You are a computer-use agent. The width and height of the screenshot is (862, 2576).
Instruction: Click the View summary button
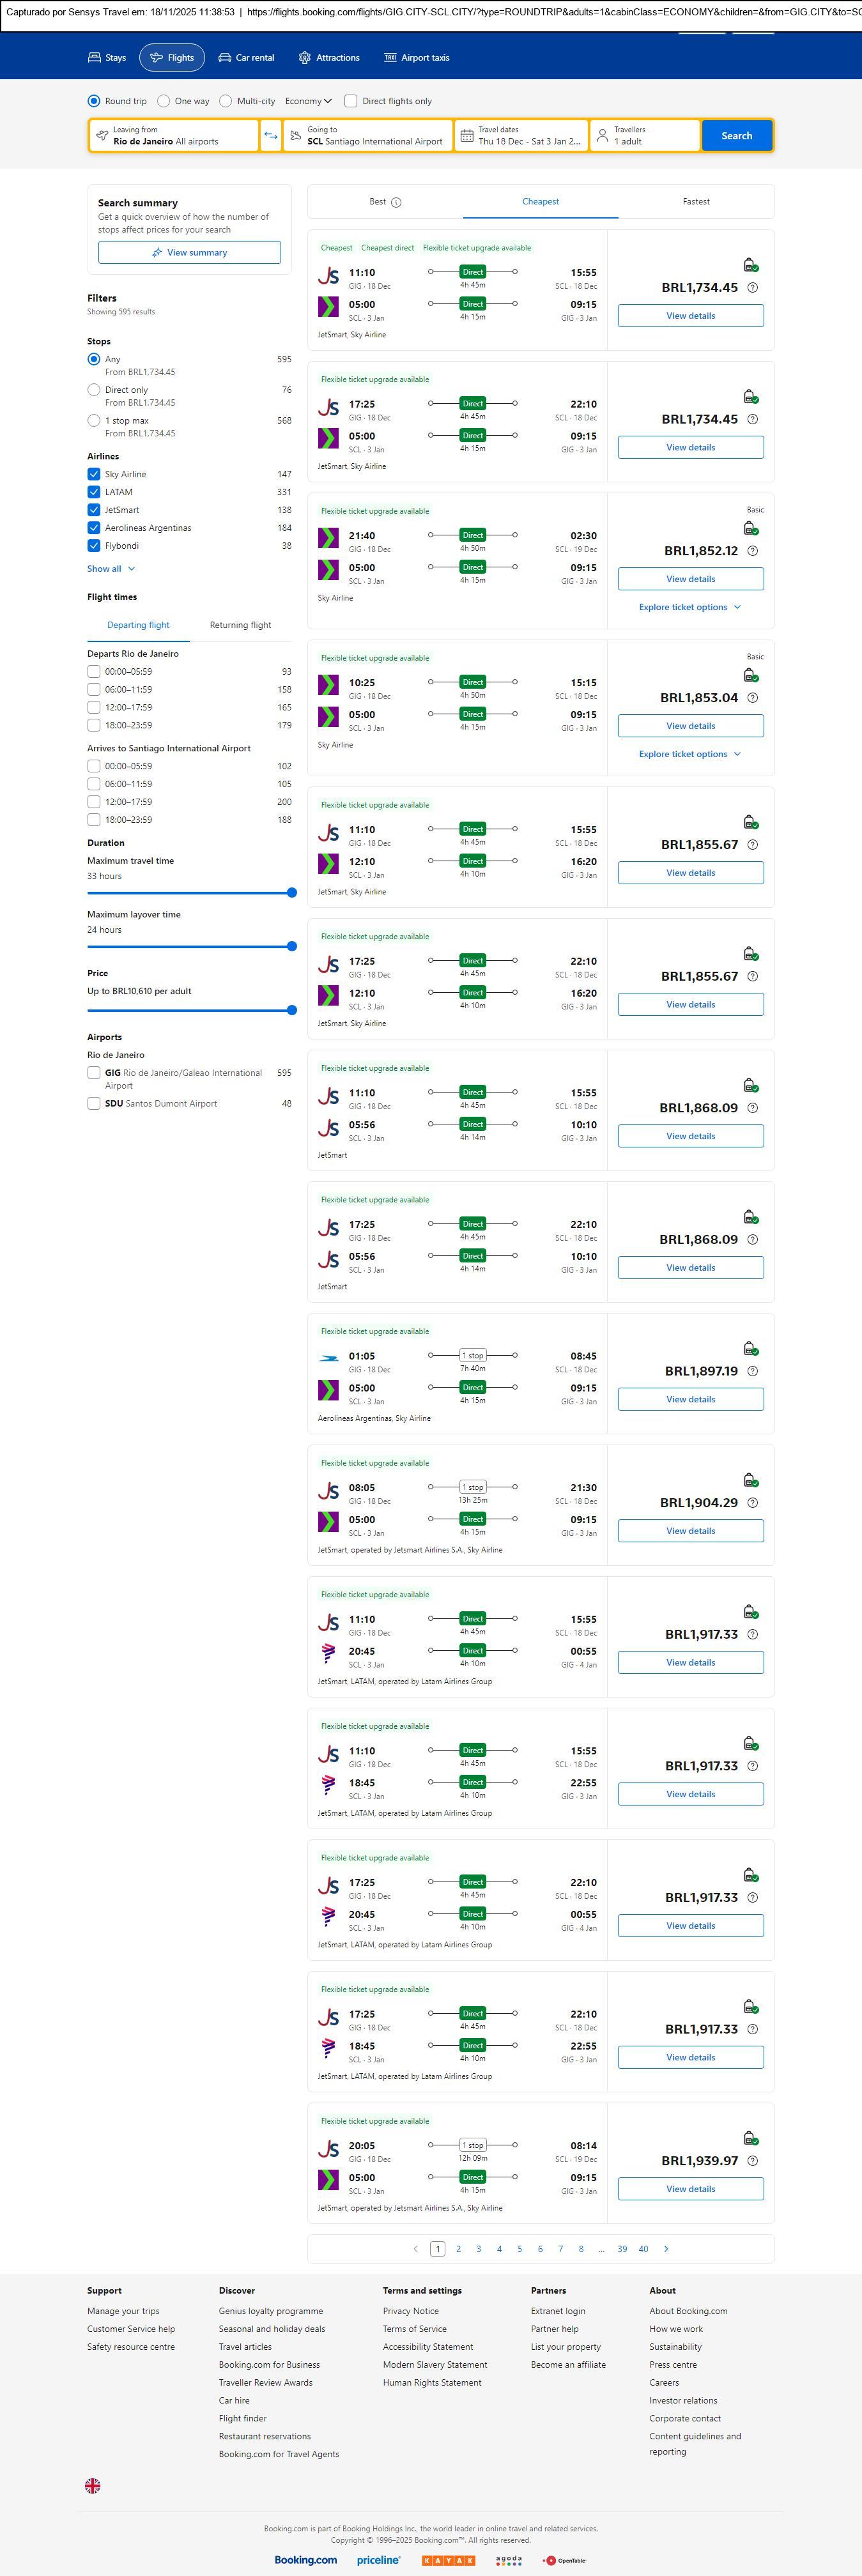click(189, 253)
